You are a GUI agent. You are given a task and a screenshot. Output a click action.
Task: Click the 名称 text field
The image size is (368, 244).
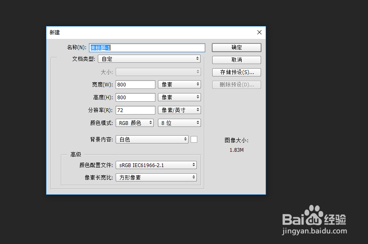pyautogui.click(x=147, y=48)
